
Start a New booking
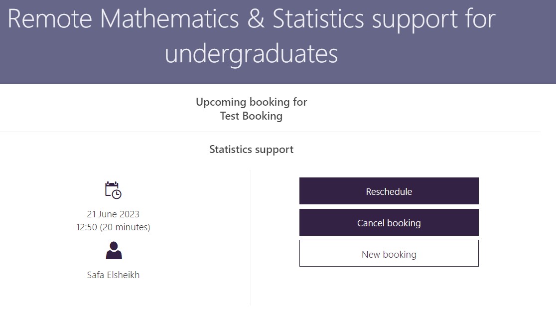[x=389, y=254]
